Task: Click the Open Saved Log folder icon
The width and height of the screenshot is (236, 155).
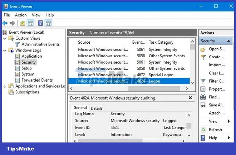Action: tap(203, 49)
